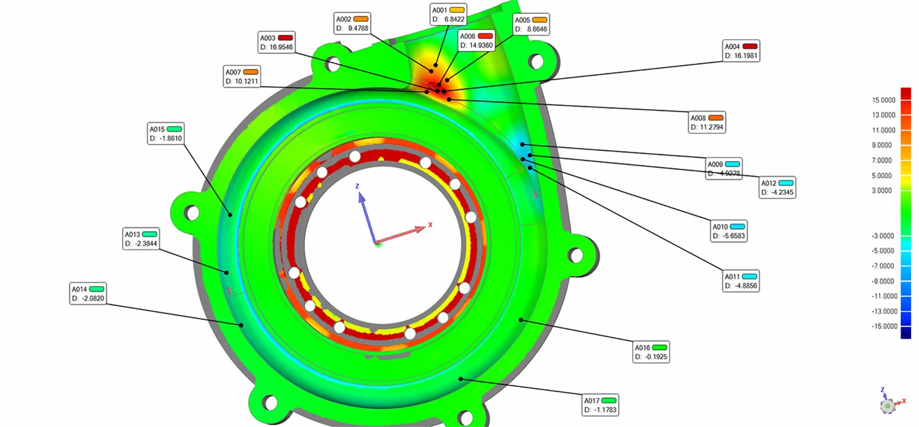Screen dimensions: 919x427
Task: Click the red status pill on label A004
Action: click(748, 47)
